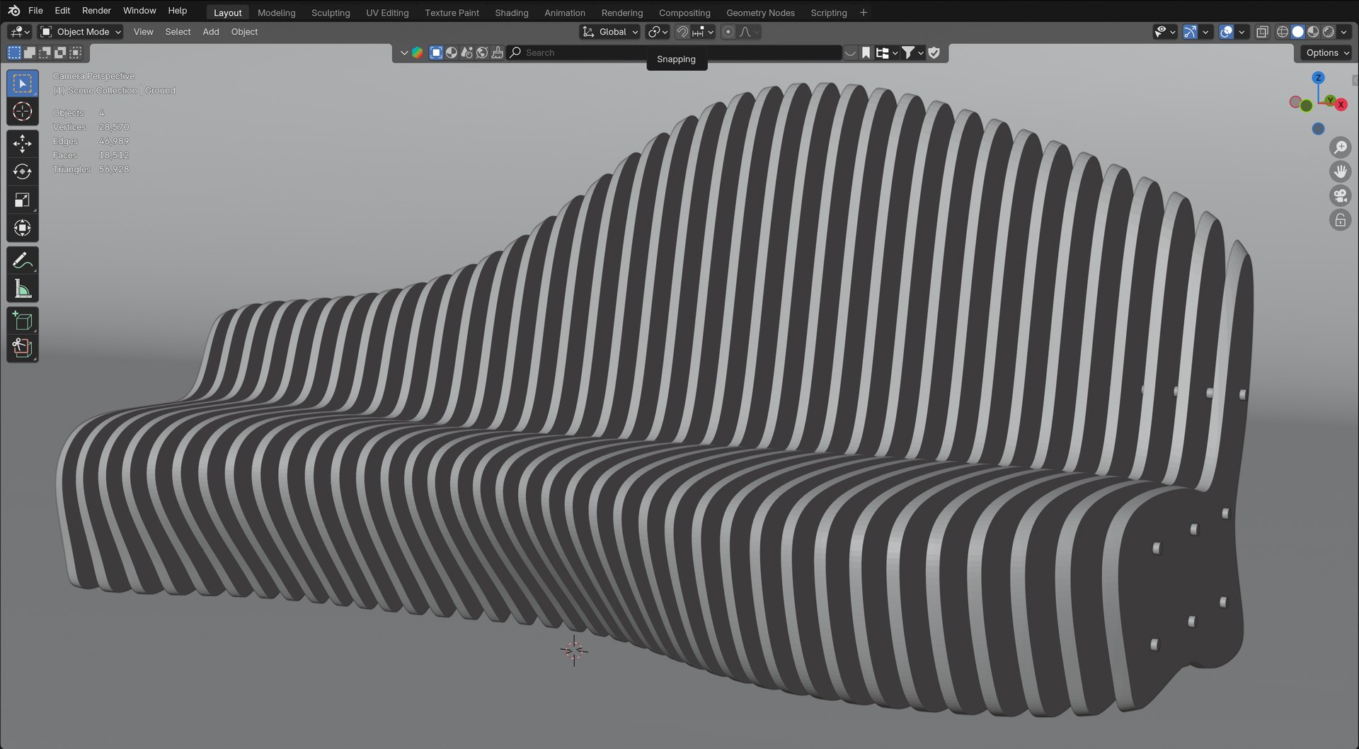The width and height of the screenshot is (1359, 749).
Task: Activate the Annotate pencil tool
Action: coord(22,261)
